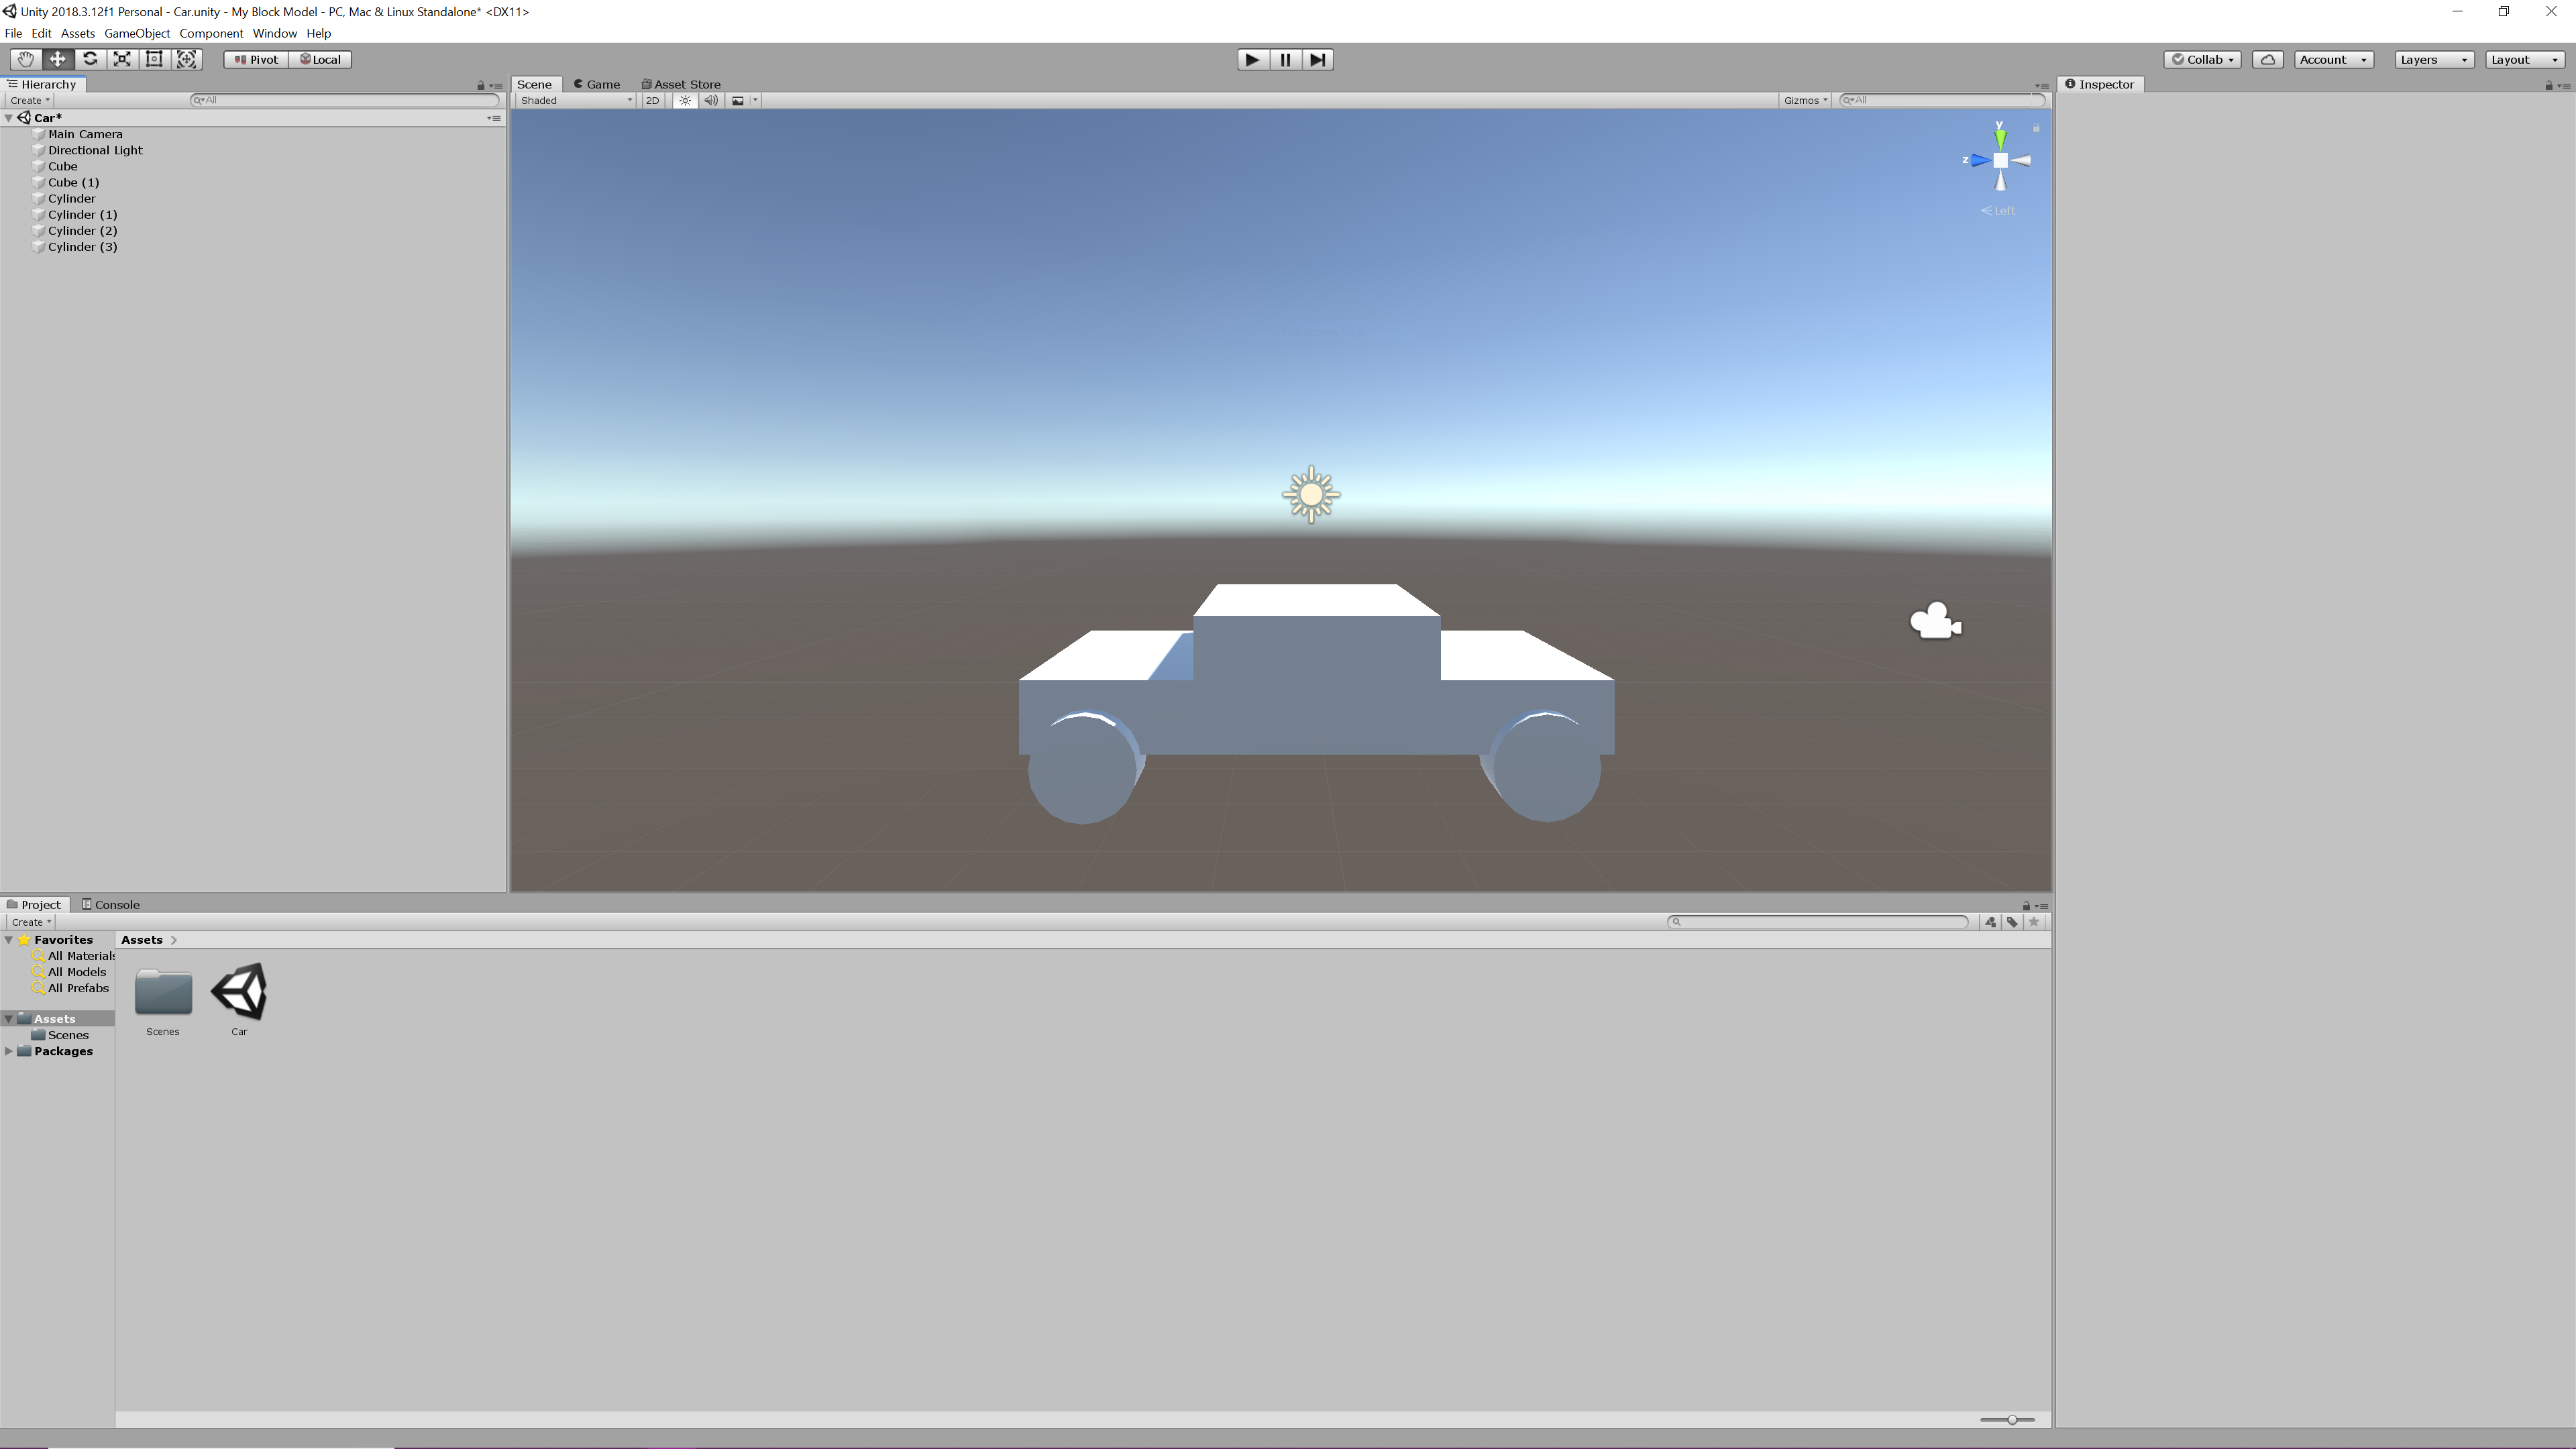
Task: Expand the Packages folder
Action: pos(9,1051)
